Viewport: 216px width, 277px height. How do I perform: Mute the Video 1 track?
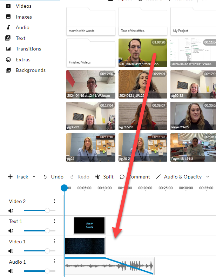[11, 251]
